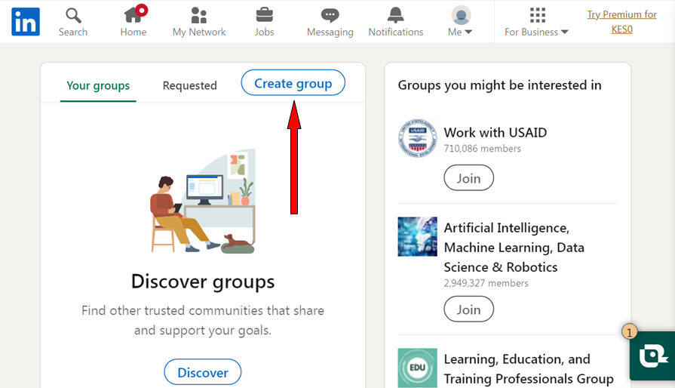The width and height of the screenshot is (675, 388).
Task: Click the 2,949,327 members text
Action: coord(486,283)
